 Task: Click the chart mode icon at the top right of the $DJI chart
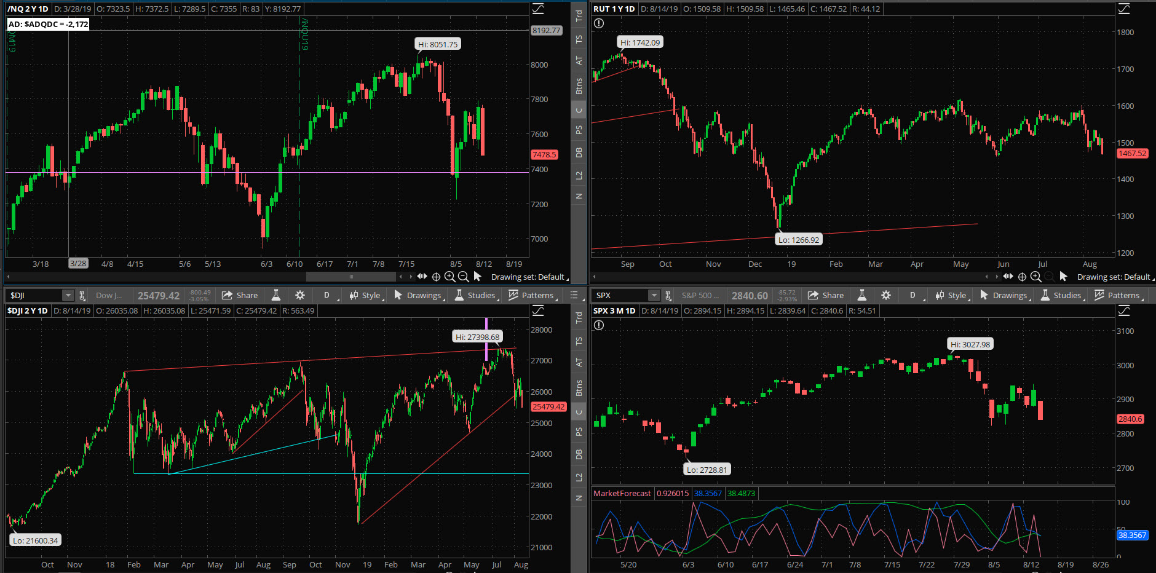(538, 310)
